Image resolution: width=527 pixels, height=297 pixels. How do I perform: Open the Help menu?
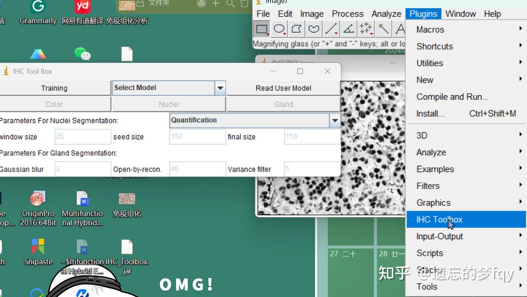492,14
